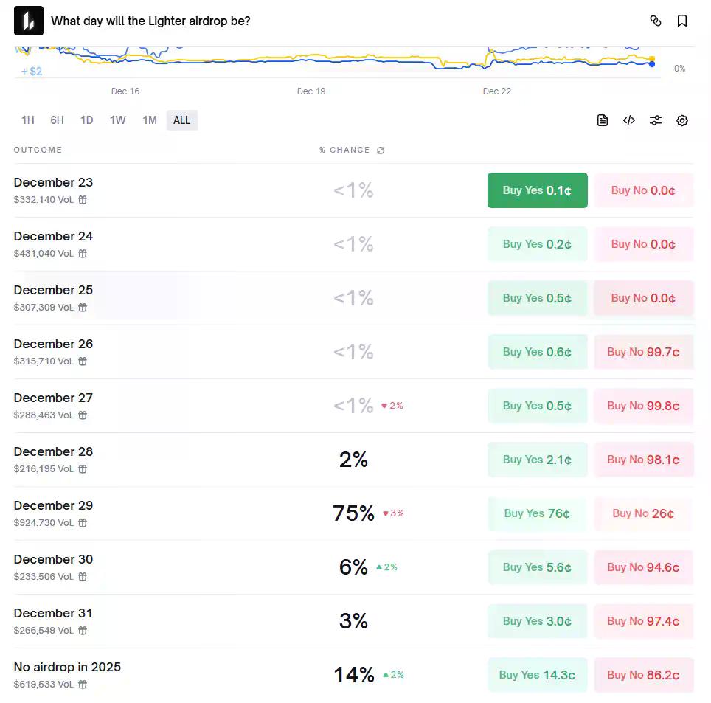
Task: Buy Yes 14.3¢ on No airdrop in 2025
Action: (x=537, y=675)
